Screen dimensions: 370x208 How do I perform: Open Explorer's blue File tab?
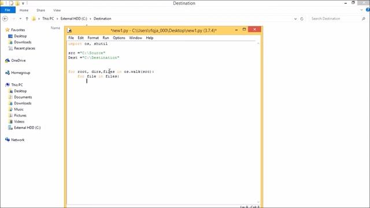coord(8,10)
